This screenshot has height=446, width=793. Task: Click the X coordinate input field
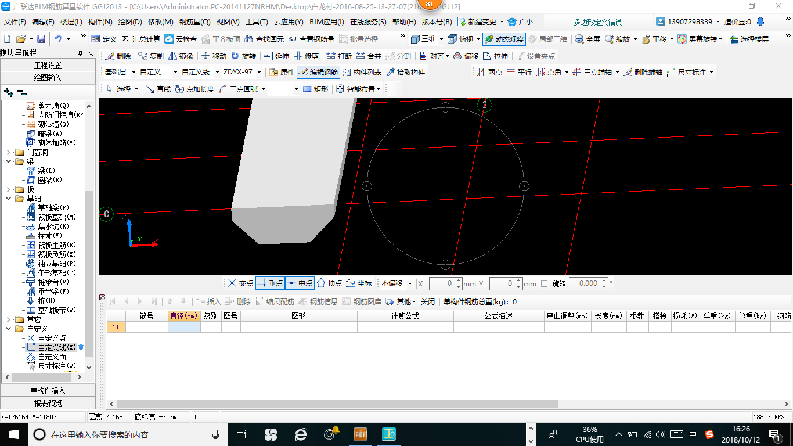(x=441, y=283)
